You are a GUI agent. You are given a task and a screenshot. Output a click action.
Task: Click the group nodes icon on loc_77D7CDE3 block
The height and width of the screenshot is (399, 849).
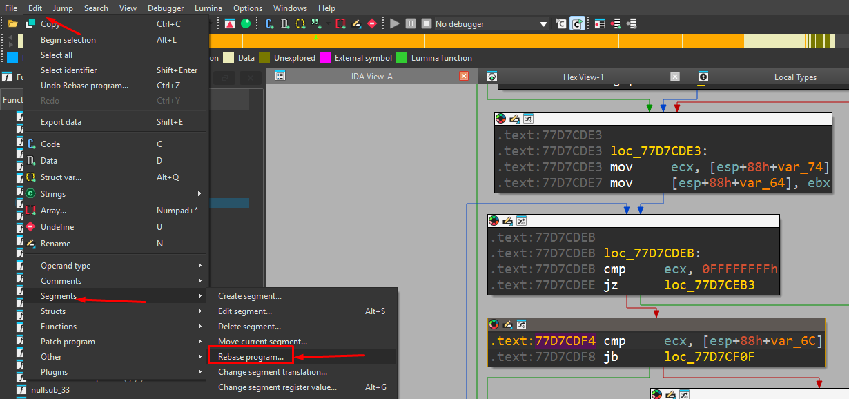[x=528, y=119]
